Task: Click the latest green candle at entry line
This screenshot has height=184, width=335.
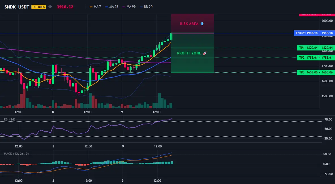Action: 171,36
